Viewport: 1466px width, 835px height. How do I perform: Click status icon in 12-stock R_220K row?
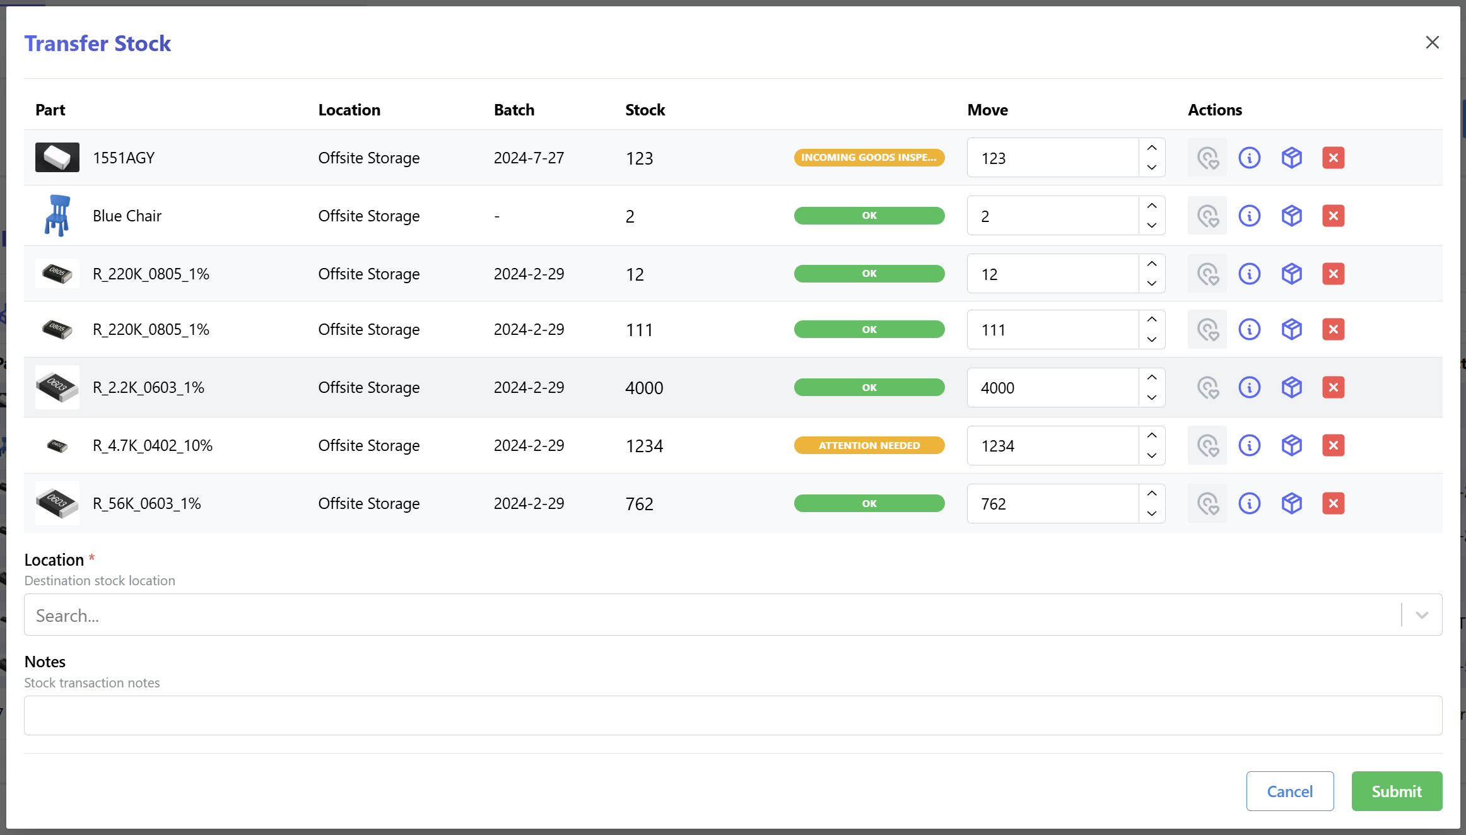pos(1207,274)
